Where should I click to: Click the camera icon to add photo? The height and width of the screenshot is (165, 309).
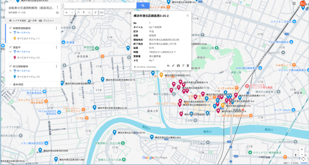tap(178, 66)
